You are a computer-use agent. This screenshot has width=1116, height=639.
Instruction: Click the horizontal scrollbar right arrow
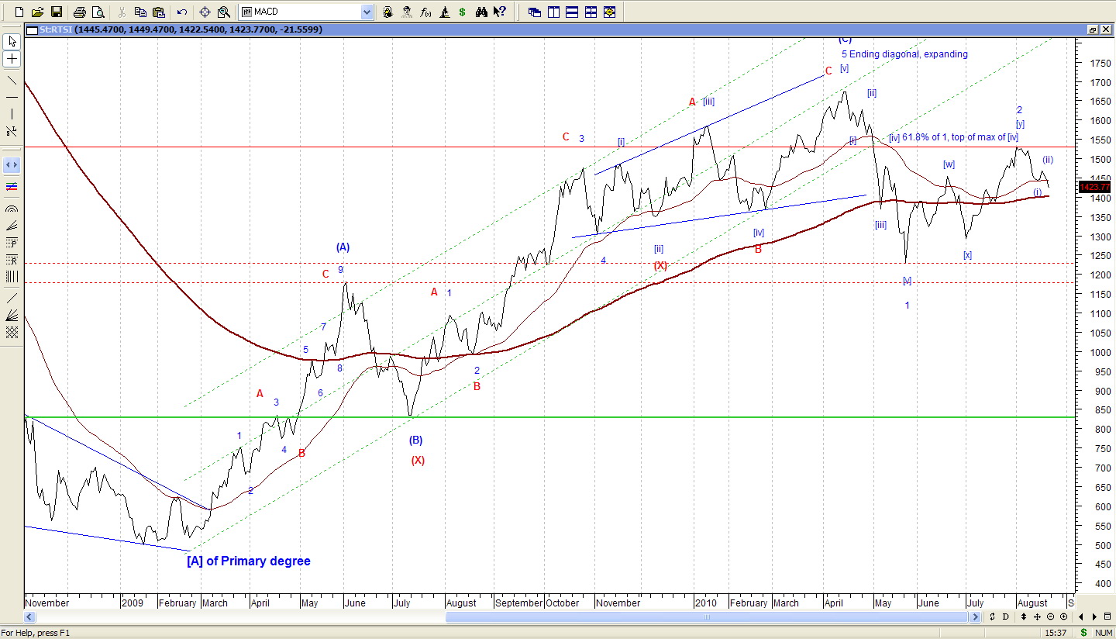click(976, 617)
